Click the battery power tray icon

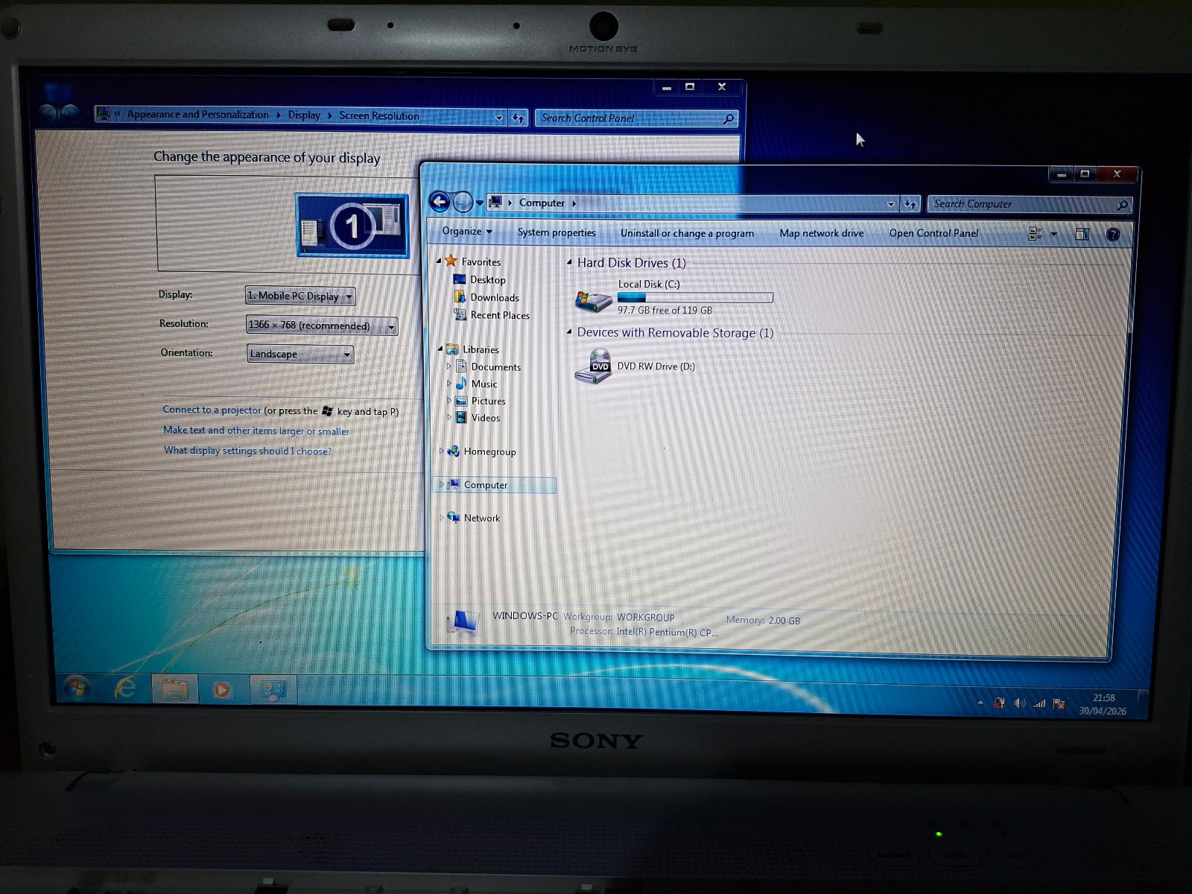999,703
